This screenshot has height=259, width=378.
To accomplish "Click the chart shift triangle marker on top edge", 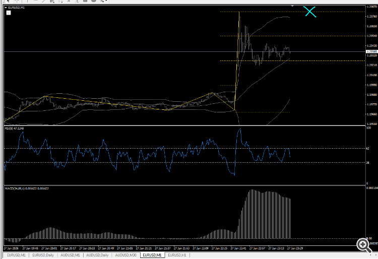I will [x=292, y=6].
